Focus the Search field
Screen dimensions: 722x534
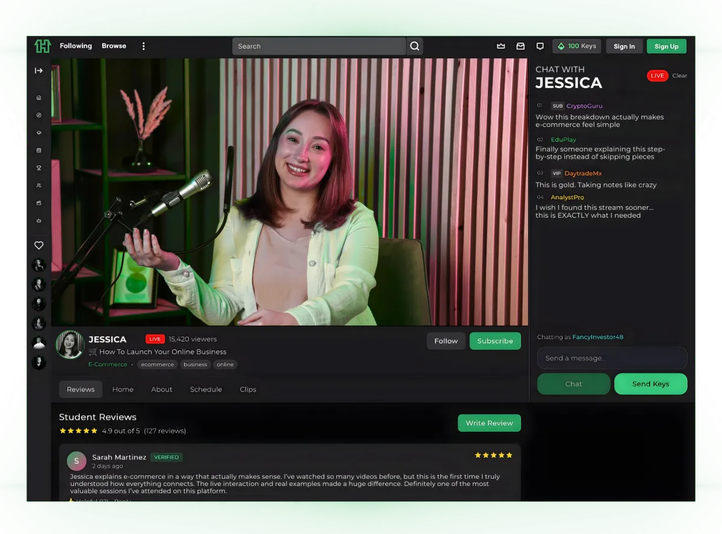[319, 46]
